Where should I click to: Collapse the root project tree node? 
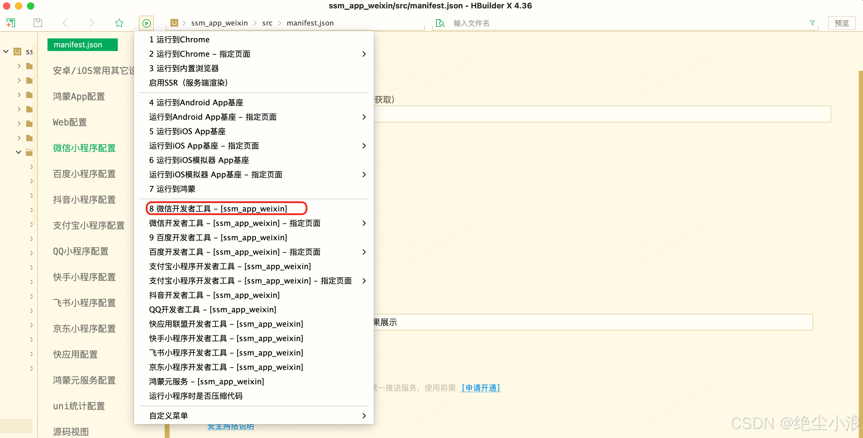click(x=6, y=52)
